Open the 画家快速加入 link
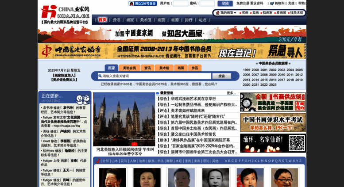344x187 pixels. [64, 75]
